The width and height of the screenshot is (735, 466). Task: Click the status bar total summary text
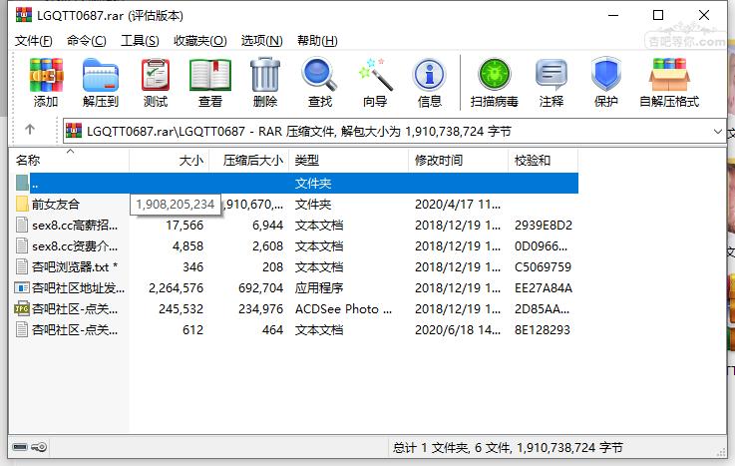pos(508,448)
